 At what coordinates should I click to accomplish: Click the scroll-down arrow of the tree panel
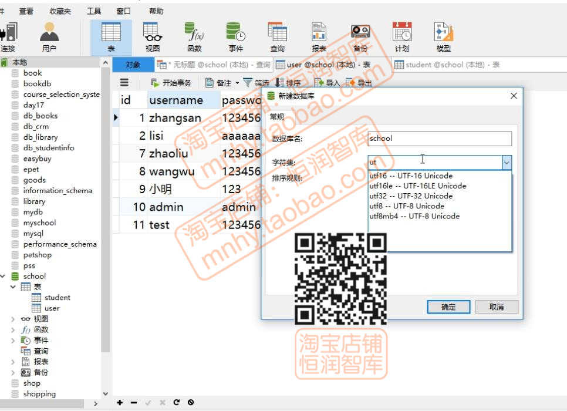click(x=106, y=393)
